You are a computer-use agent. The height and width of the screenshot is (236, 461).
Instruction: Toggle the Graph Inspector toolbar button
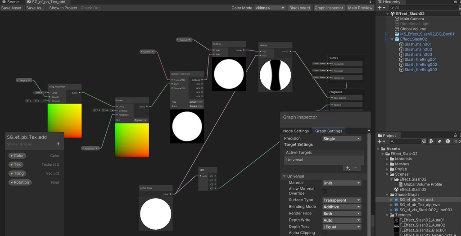[x=329, y=8]
